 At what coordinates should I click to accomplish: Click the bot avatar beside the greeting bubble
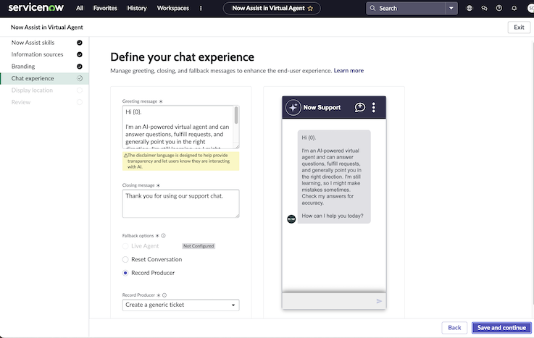pos(291,219)
